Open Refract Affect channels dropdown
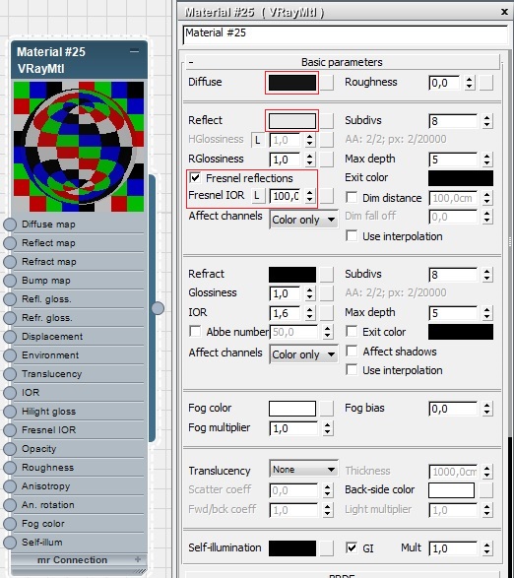 pos(304,354)
